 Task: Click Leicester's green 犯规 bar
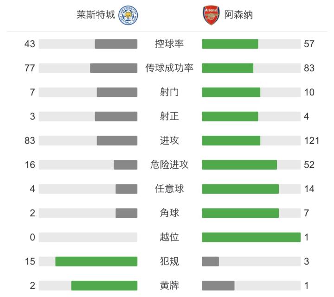click(96, 261)
